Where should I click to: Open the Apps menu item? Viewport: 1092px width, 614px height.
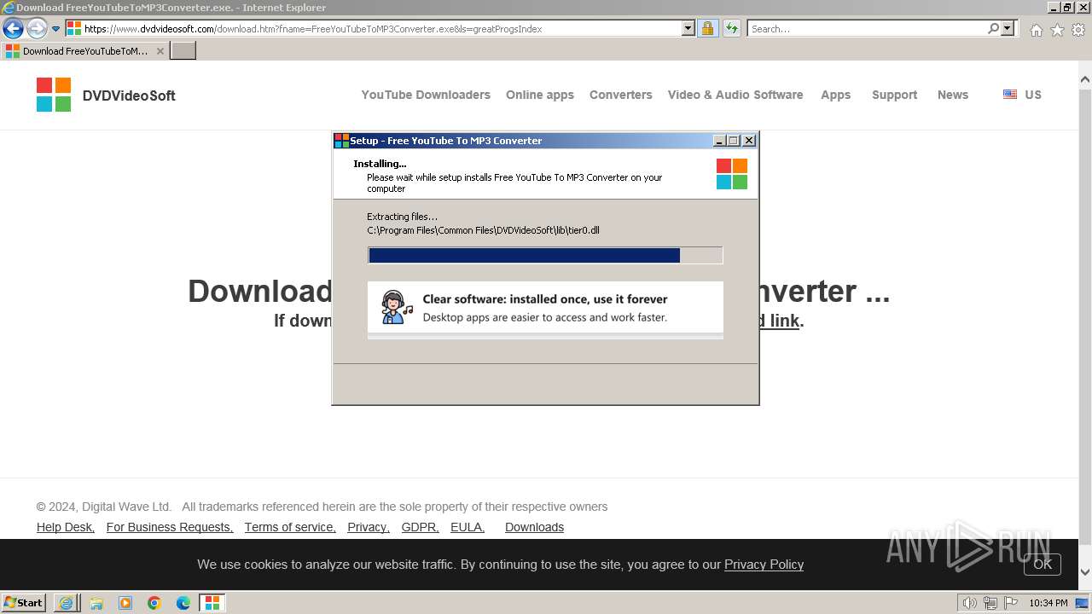click(836, 95)
